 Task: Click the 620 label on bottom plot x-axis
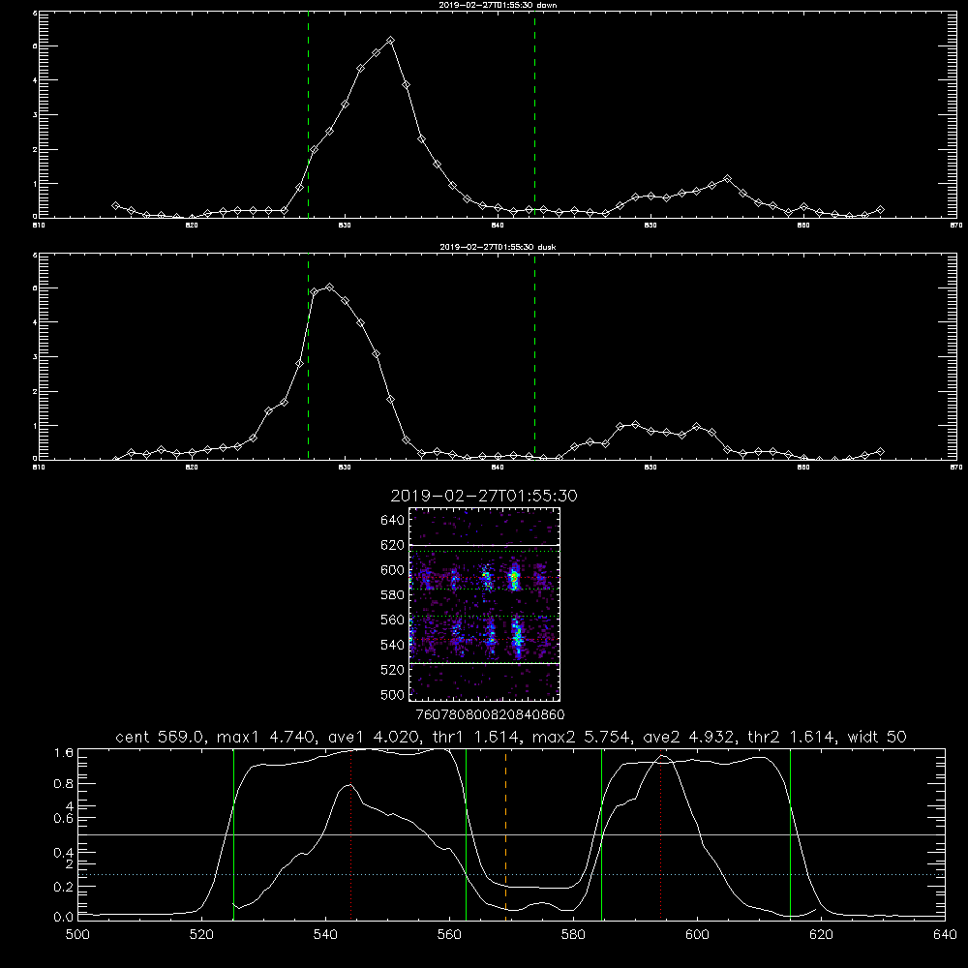tap(821, 935)
